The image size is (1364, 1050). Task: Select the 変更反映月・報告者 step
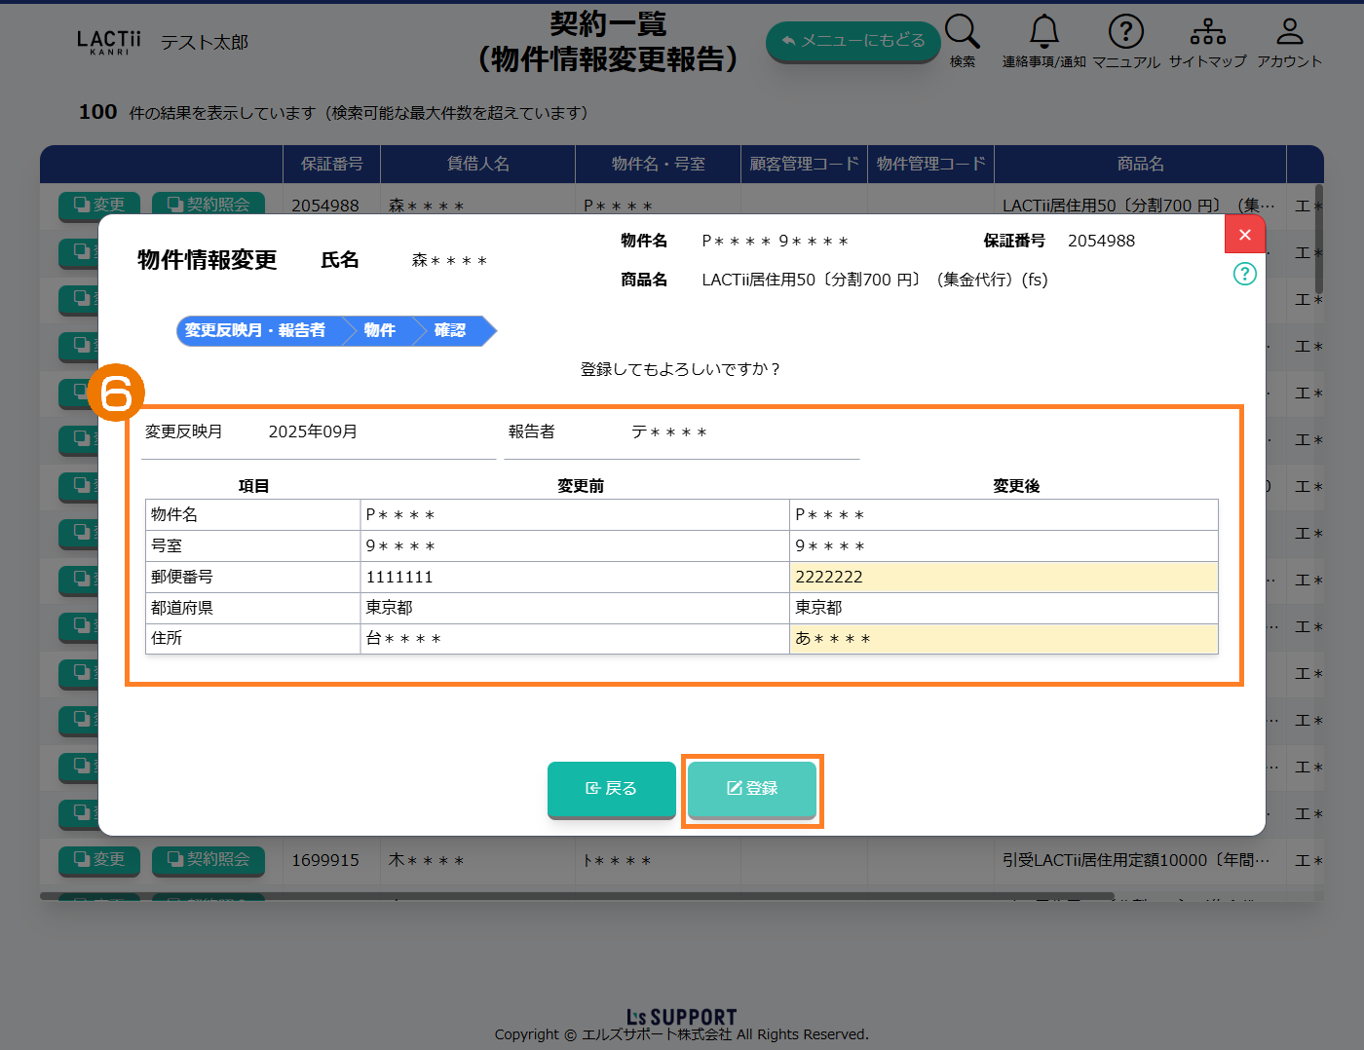point(255,331)
